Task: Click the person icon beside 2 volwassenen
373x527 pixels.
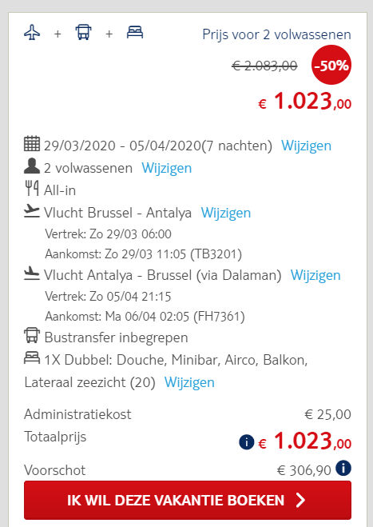Action: (x=32, y=166)
